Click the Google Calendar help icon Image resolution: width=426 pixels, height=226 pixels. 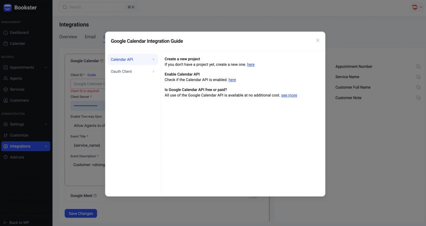click(x=102, y=61)
